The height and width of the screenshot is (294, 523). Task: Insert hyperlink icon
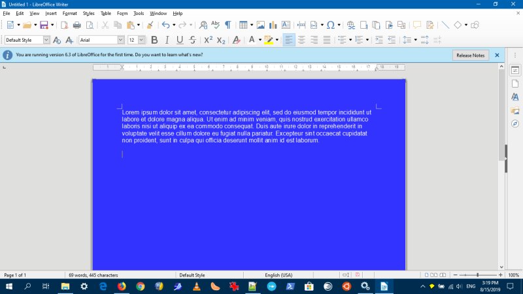tap(350, 25)
